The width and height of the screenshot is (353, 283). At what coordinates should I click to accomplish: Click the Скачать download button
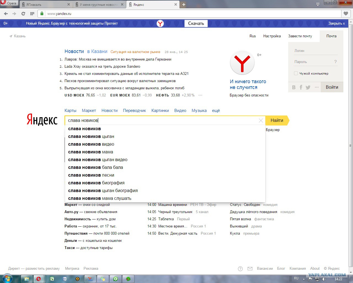tap(196, 23)
